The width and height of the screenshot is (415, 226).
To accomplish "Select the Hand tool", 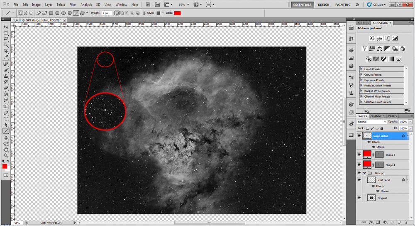I will (x=6, y=150).
